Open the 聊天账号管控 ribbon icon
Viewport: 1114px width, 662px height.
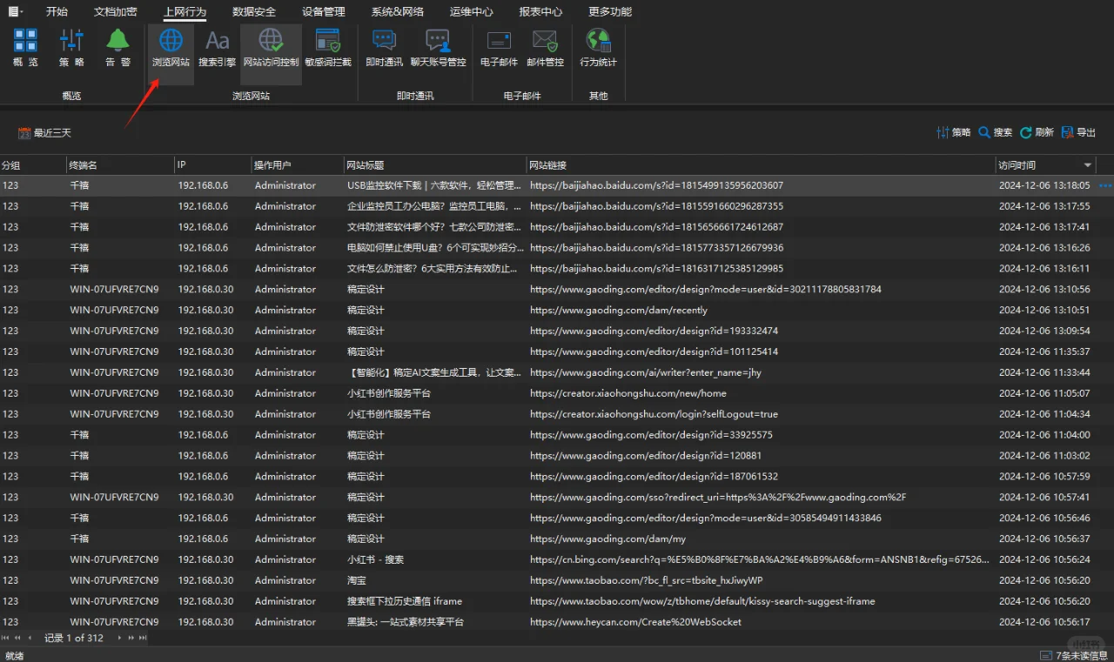pos(438,48)
